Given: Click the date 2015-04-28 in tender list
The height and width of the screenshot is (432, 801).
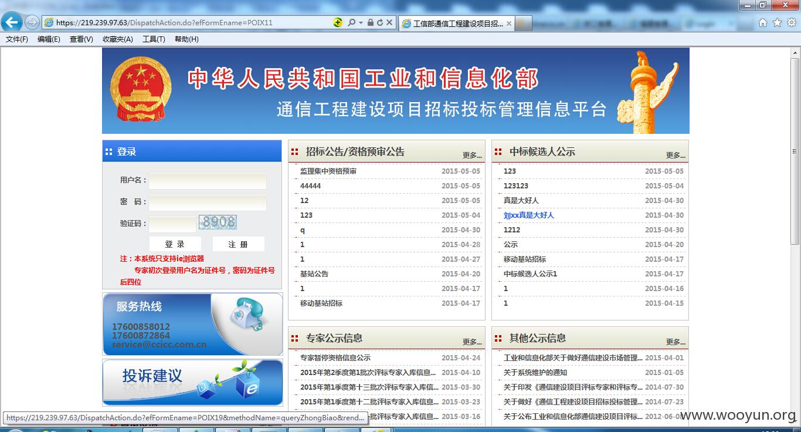Looking at the screenshot, I should pyautogui.click(x=461, y=245).
